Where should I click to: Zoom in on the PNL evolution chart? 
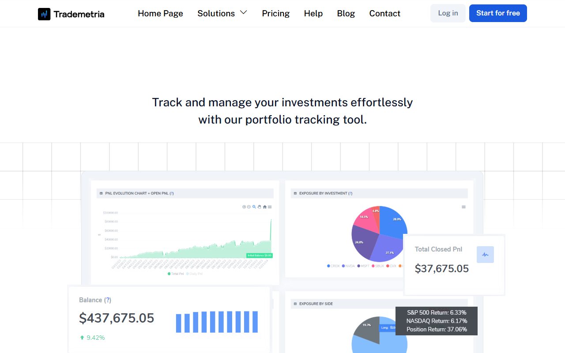(x=244, y=207)
